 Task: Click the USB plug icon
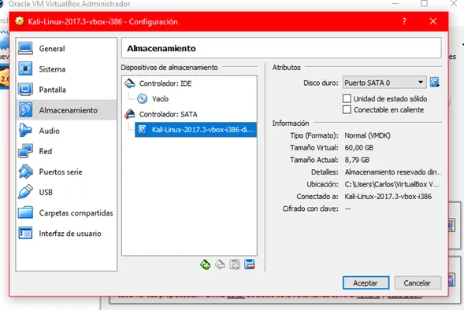pyautogui.click(x=25, y=192)
